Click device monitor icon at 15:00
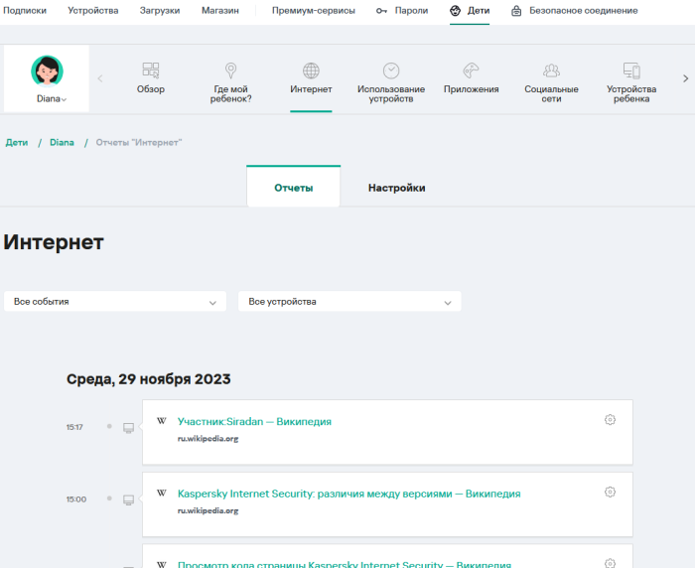 (x=128, y=500)
